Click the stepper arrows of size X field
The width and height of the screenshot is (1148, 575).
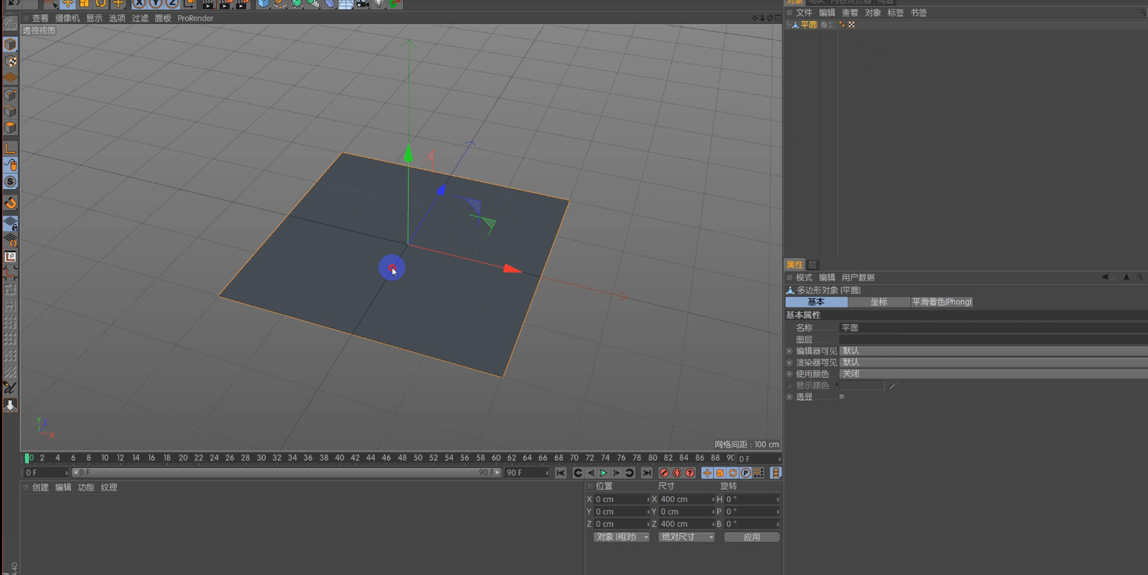[x=713, y=499]
